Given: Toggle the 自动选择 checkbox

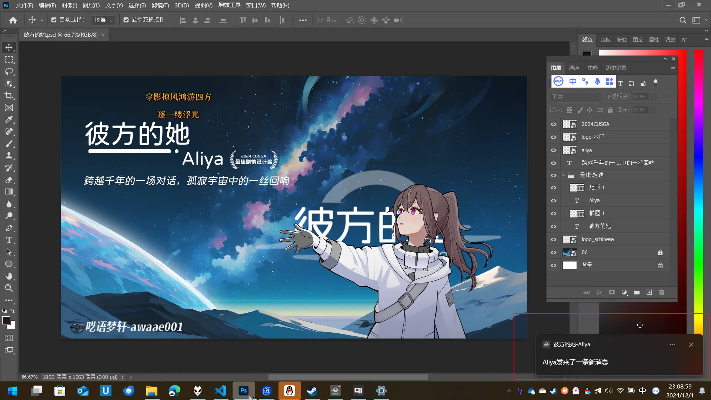Looking at the screenshot, I should tap(54, 20).
